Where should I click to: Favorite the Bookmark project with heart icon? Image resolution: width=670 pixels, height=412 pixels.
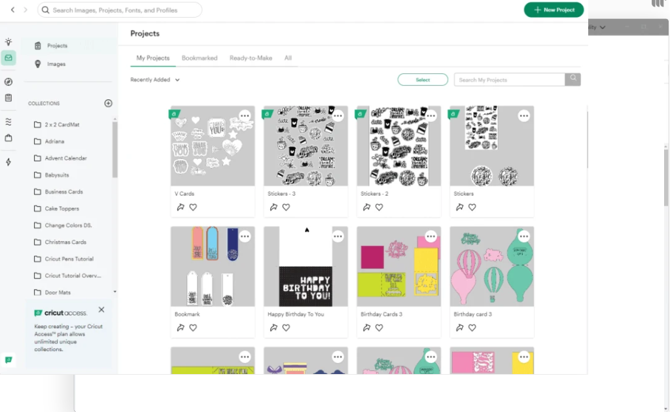(193, 328)
